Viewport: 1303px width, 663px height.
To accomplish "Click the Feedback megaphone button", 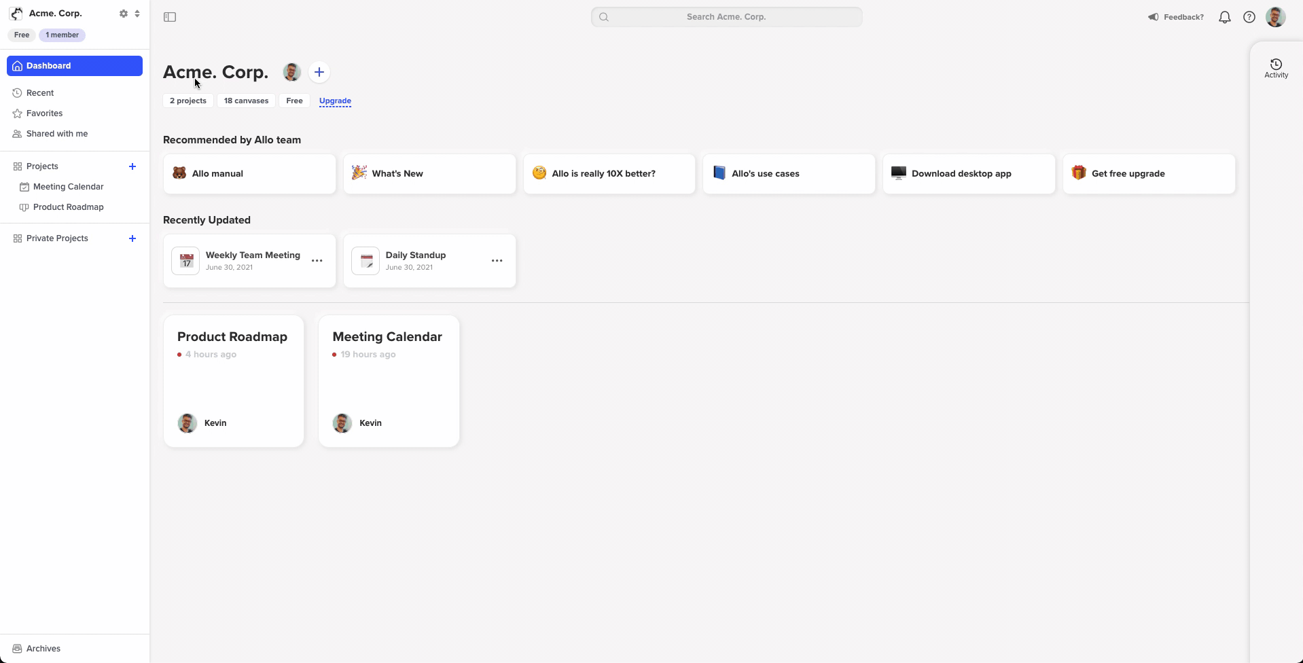I will pos(1176,17).
